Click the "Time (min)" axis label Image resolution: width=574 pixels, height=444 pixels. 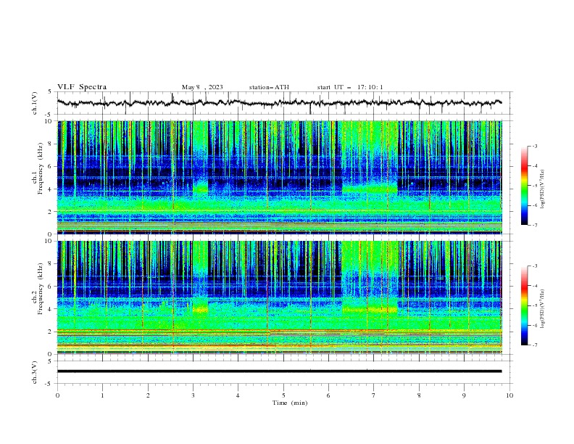pyautogui.click(x=290, y=403)
